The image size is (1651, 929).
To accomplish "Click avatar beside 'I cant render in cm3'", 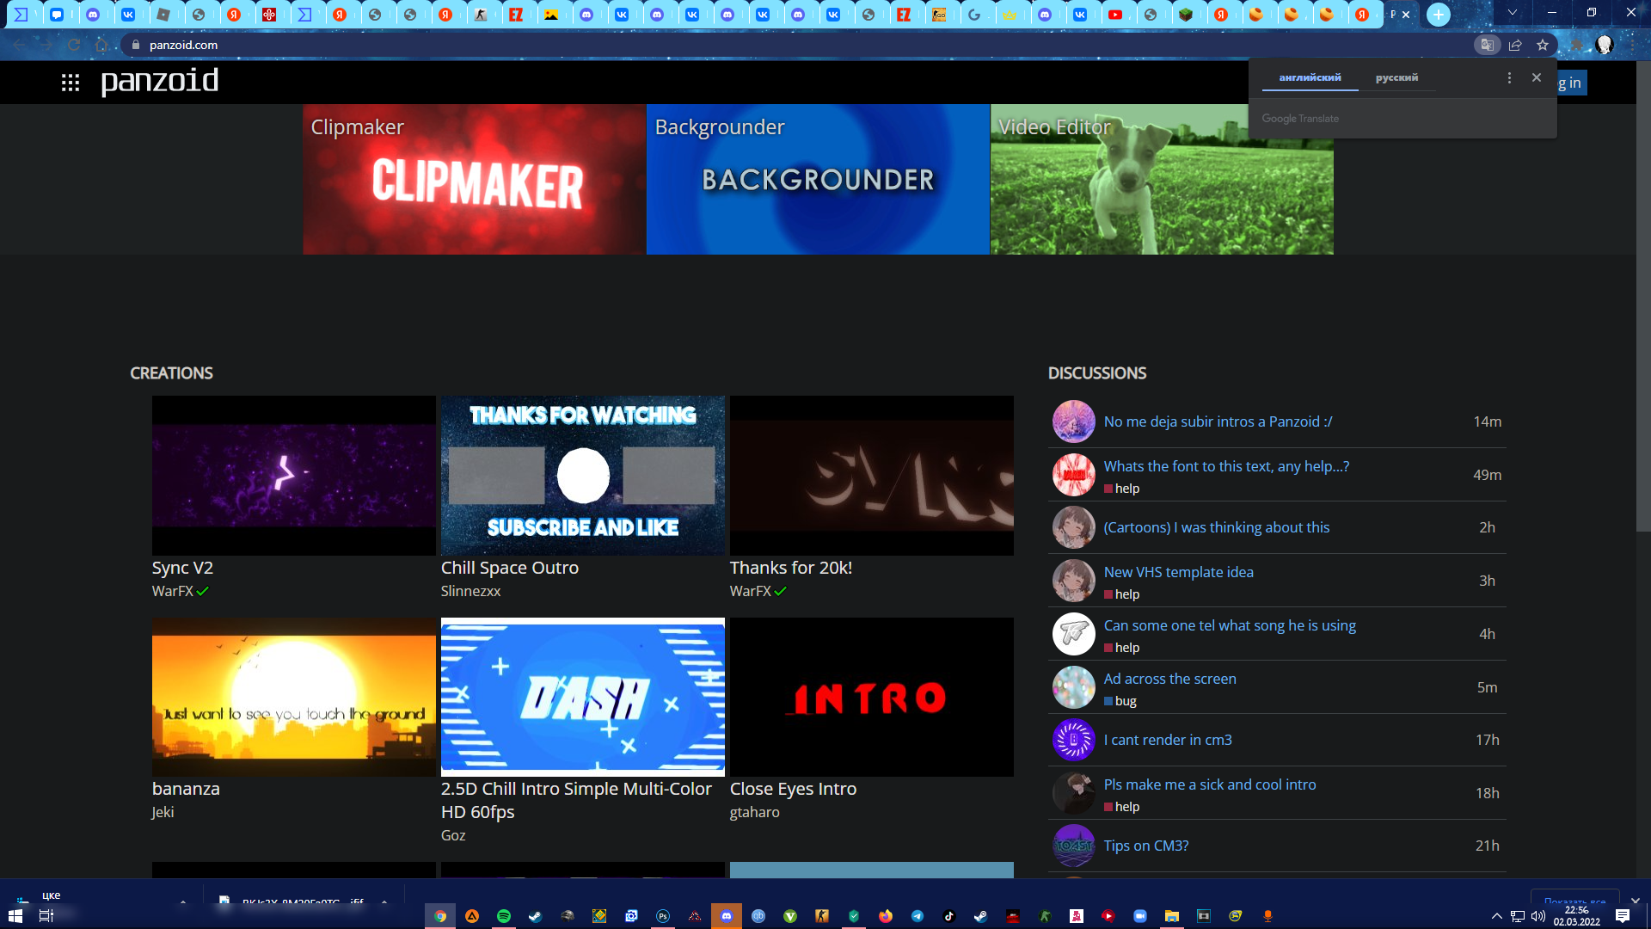I will click(1073, 740).
